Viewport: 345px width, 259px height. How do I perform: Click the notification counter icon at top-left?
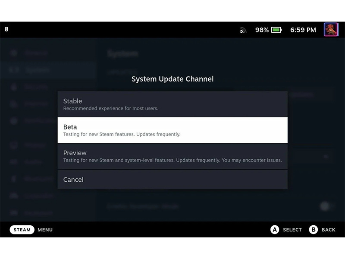click(x=6, y=29)
